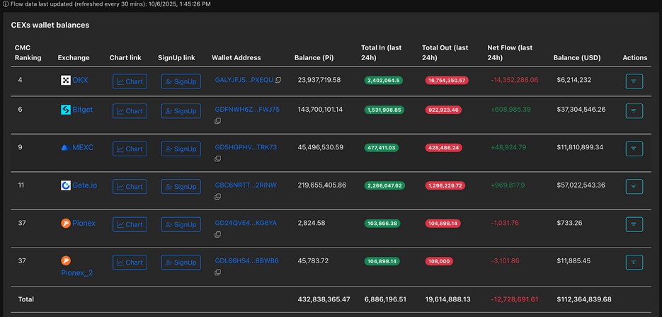Copy the Pionex wallet address icon
662x317 pixels.
[217, 235]
